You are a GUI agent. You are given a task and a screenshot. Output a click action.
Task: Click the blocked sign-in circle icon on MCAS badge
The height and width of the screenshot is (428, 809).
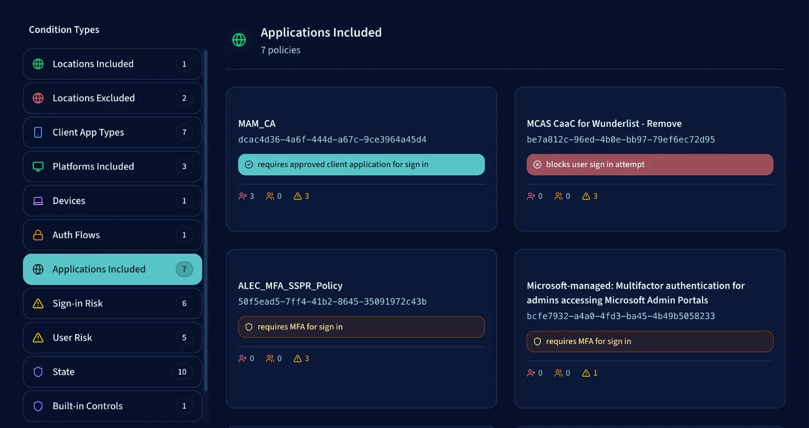click(x=538, y=164)
